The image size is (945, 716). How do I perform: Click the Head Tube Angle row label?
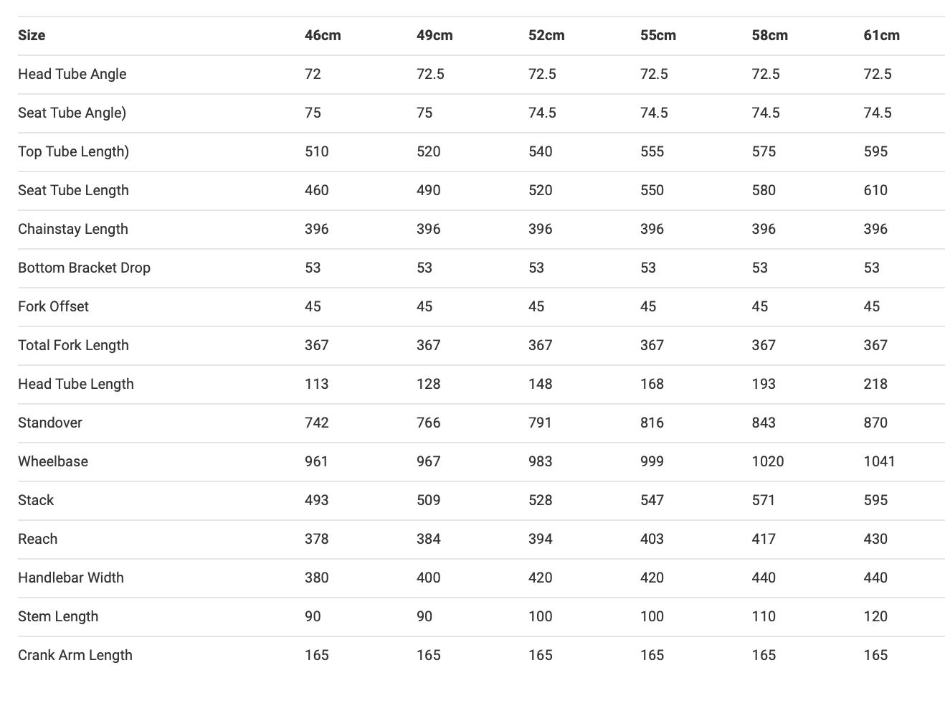click(x=72, y=75)
